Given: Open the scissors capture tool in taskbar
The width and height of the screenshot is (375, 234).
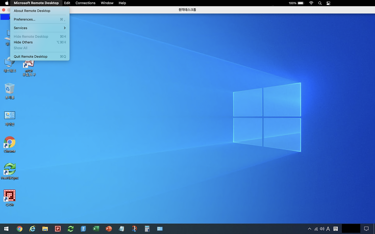Looking at the screenshot, I should click(x=134, y=229).
